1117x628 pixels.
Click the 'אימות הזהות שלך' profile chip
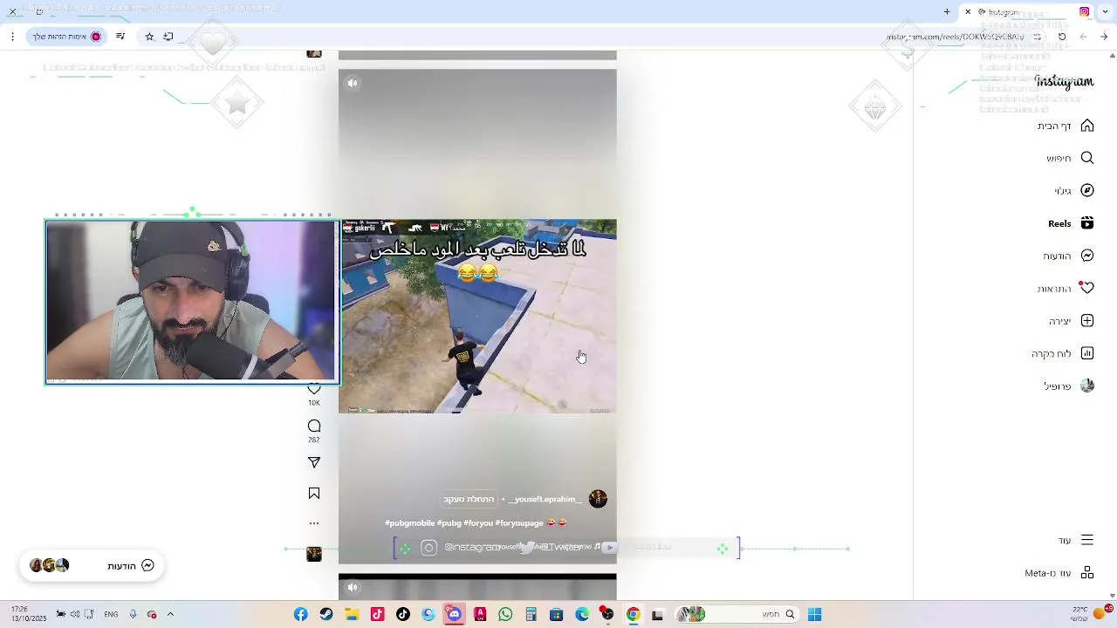(x=67, y=37)
